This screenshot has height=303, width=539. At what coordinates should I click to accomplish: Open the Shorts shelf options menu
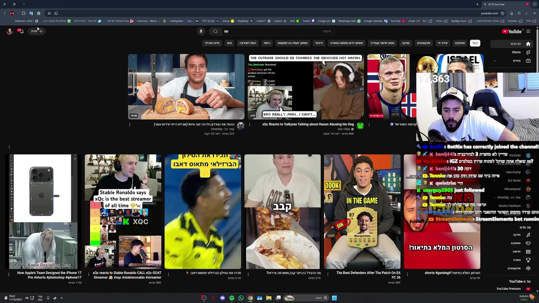tap(9, 147)
